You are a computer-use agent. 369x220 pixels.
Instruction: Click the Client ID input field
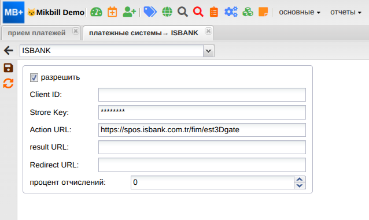click(x=202, y=95)
